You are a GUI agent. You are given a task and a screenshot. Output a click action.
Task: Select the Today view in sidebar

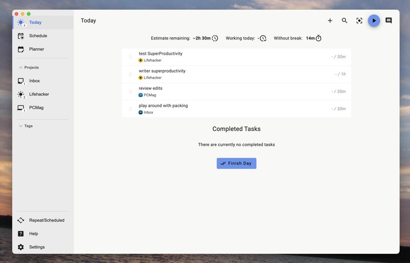tap(35, 23)
